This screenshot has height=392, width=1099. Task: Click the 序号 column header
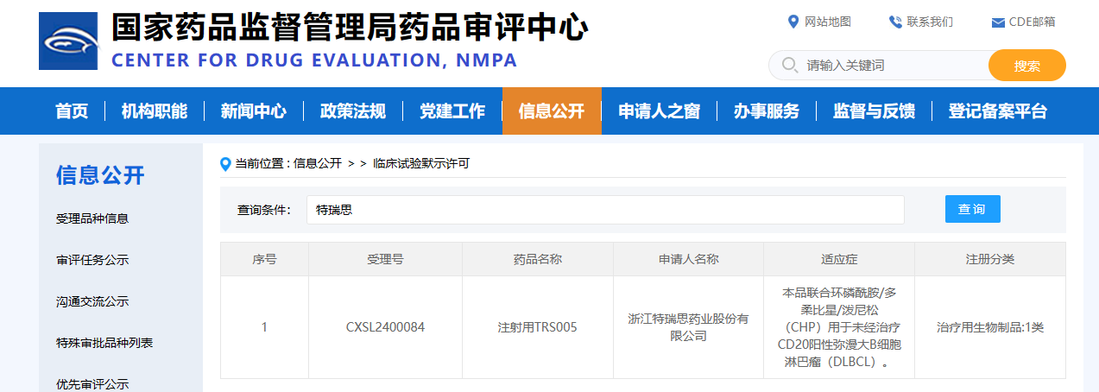[x=264, y=259]
